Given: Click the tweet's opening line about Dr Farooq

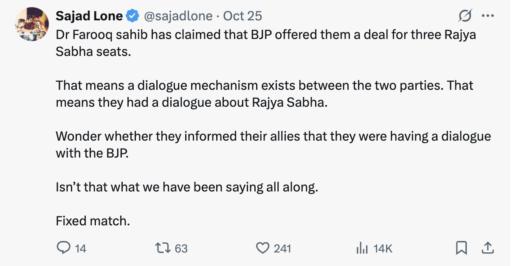Looking at the screenshot, I should point(265,35).
